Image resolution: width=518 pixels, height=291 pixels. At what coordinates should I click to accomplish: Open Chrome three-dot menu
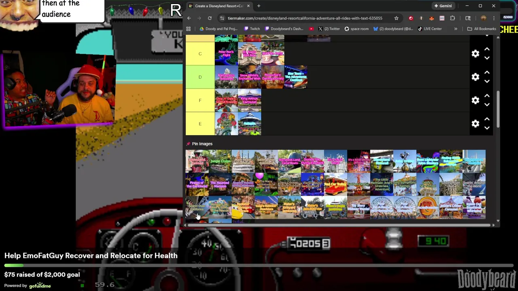494,18
